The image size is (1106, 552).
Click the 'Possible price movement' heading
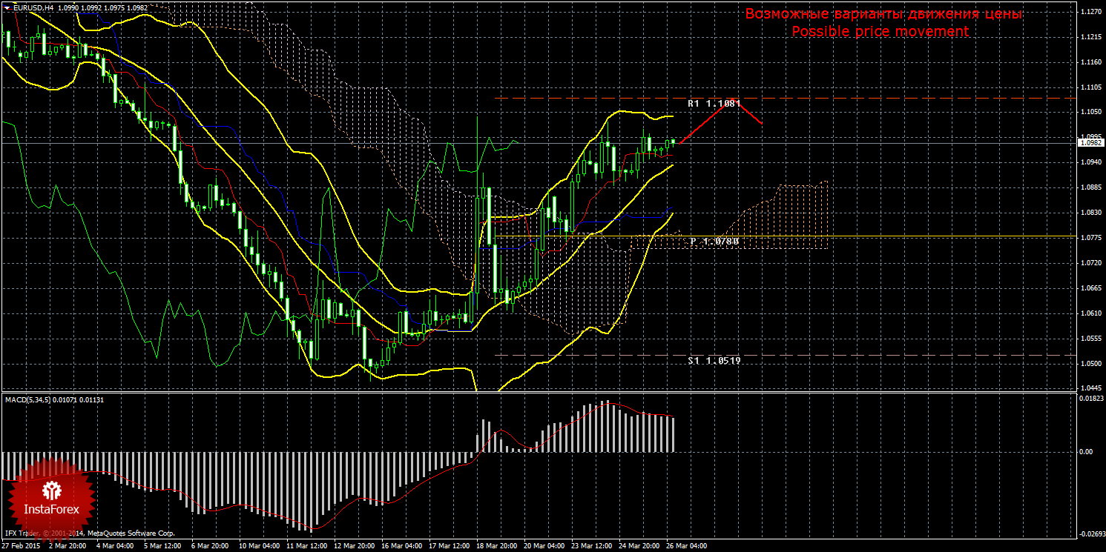pyautogui.click(x=880, y=31)
